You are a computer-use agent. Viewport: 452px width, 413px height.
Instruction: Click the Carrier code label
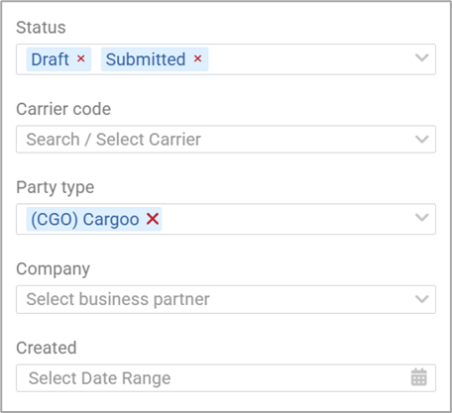pos(63,109)
